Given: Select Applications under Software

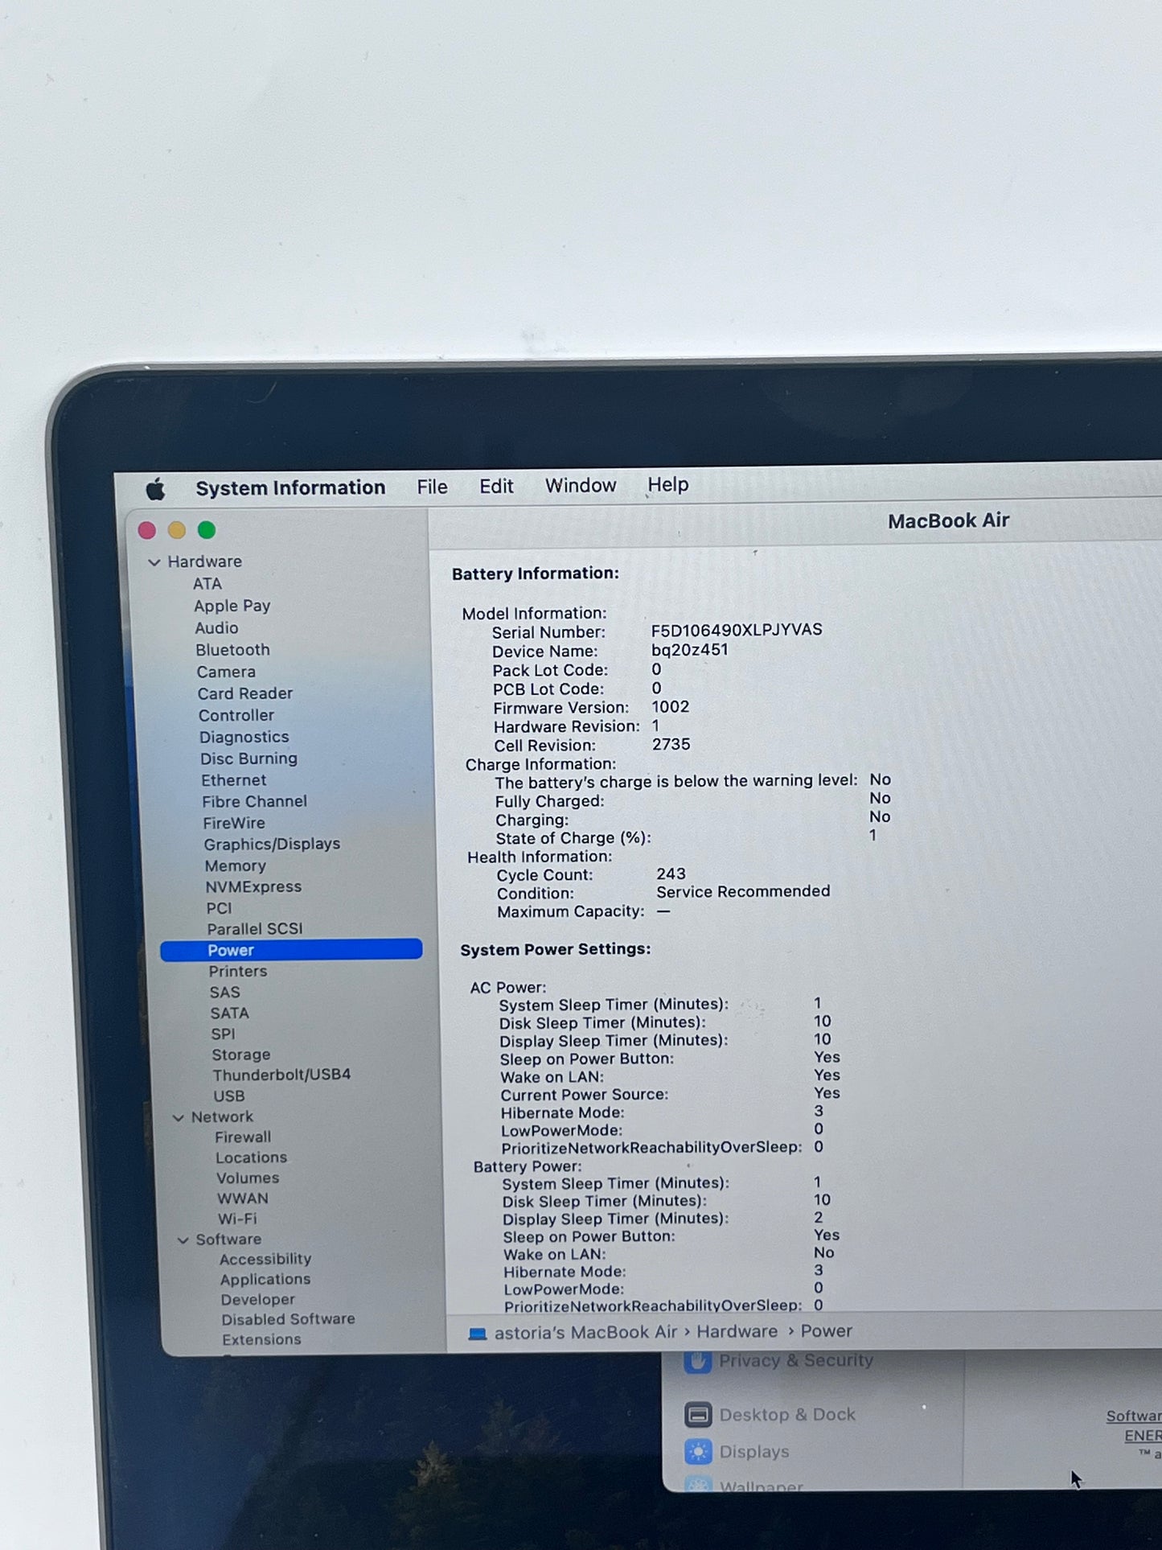Looking at the screenshot, I should point(265,1280).
